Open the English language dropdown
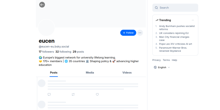The height and width of the screenshot is (110, 220). [x=162, y=67]
